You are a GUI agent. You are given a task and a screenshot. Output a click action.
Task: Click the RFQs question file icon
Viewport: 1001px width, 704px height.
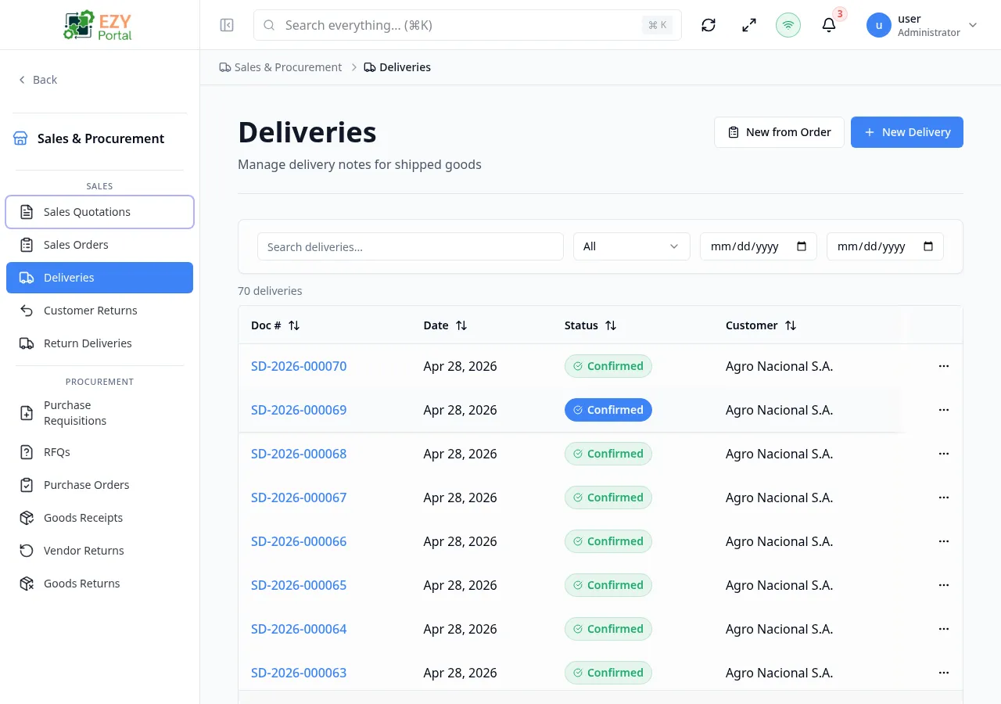point(27,452)
